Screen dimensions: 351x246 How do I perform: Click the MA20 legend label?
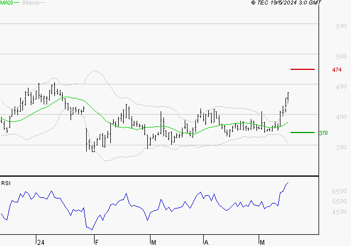[7, 3]
